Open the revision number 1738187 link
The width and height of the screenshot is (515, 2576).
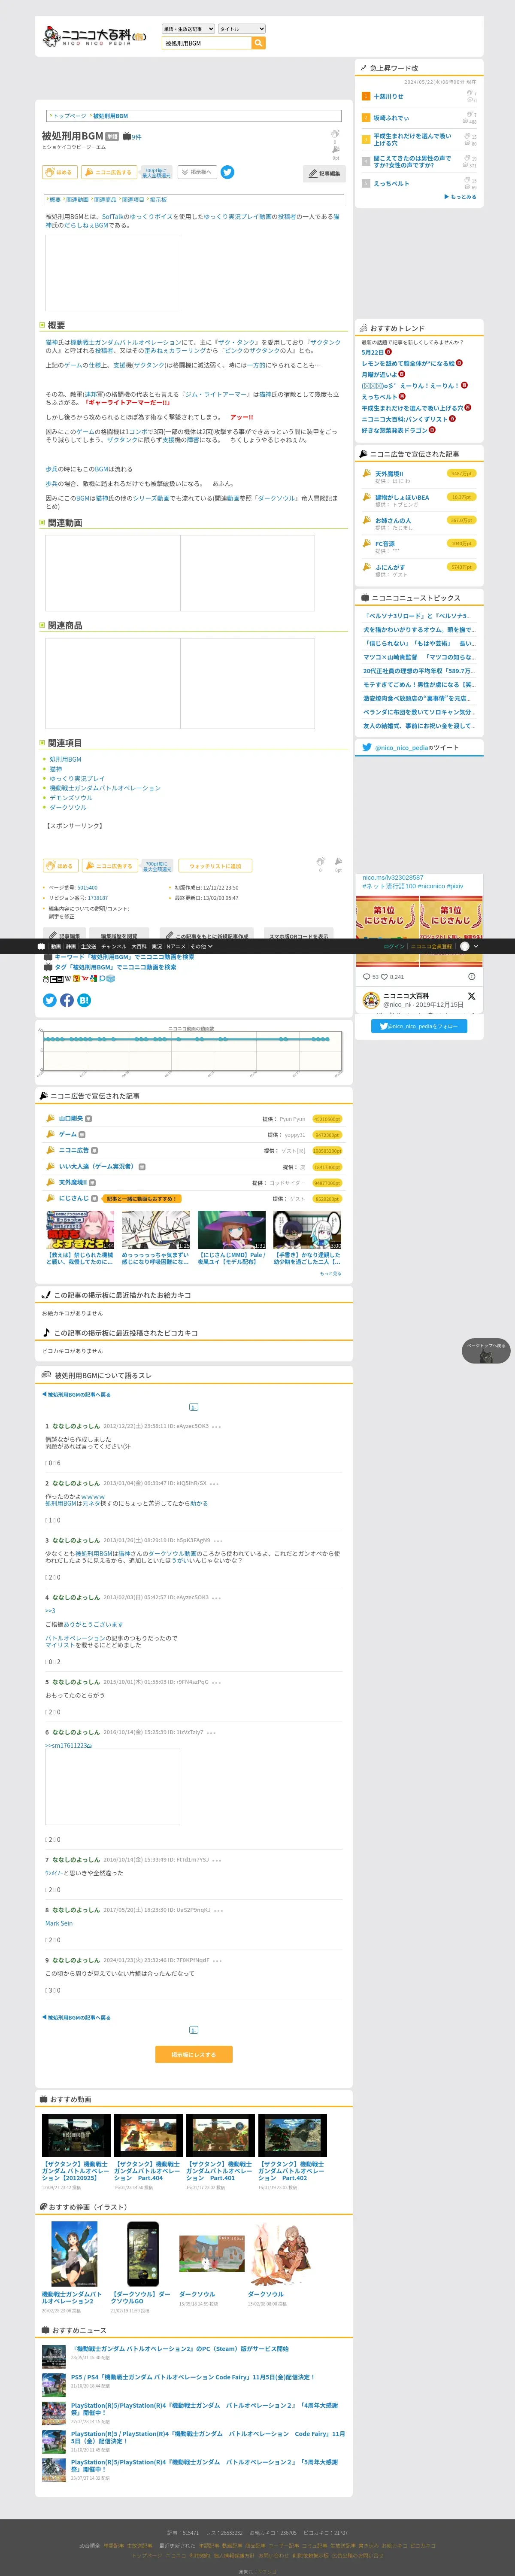98,898
